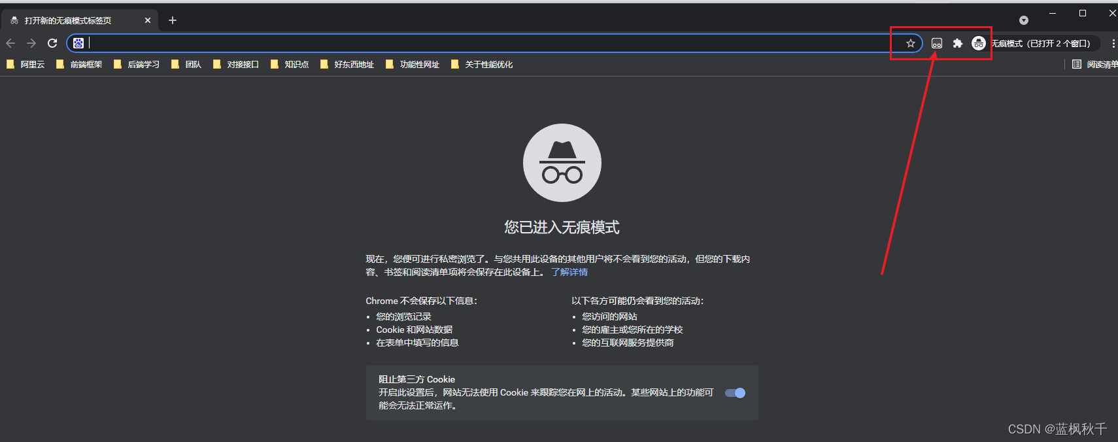The image size is (1118, 442).
Task: Click the Baidu search engine icon in address bar
Action: coord(78,43)
